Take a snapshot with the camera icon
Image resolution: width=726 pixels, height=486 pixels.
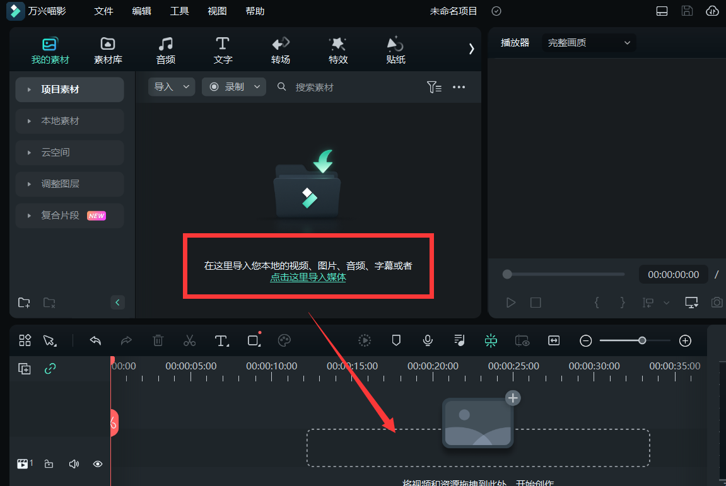tap(717, 303)
